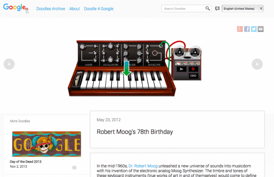
Task: Click the link button on the tape recorder
Action: tap(193, 76)
